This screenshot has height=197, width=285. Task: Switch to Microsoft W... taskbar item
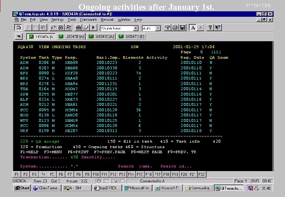[x=138, y=188]
